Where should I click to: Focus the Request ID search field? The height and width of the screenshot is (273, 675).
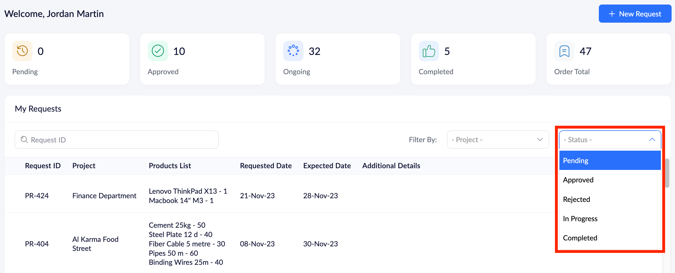click(122, 140)
